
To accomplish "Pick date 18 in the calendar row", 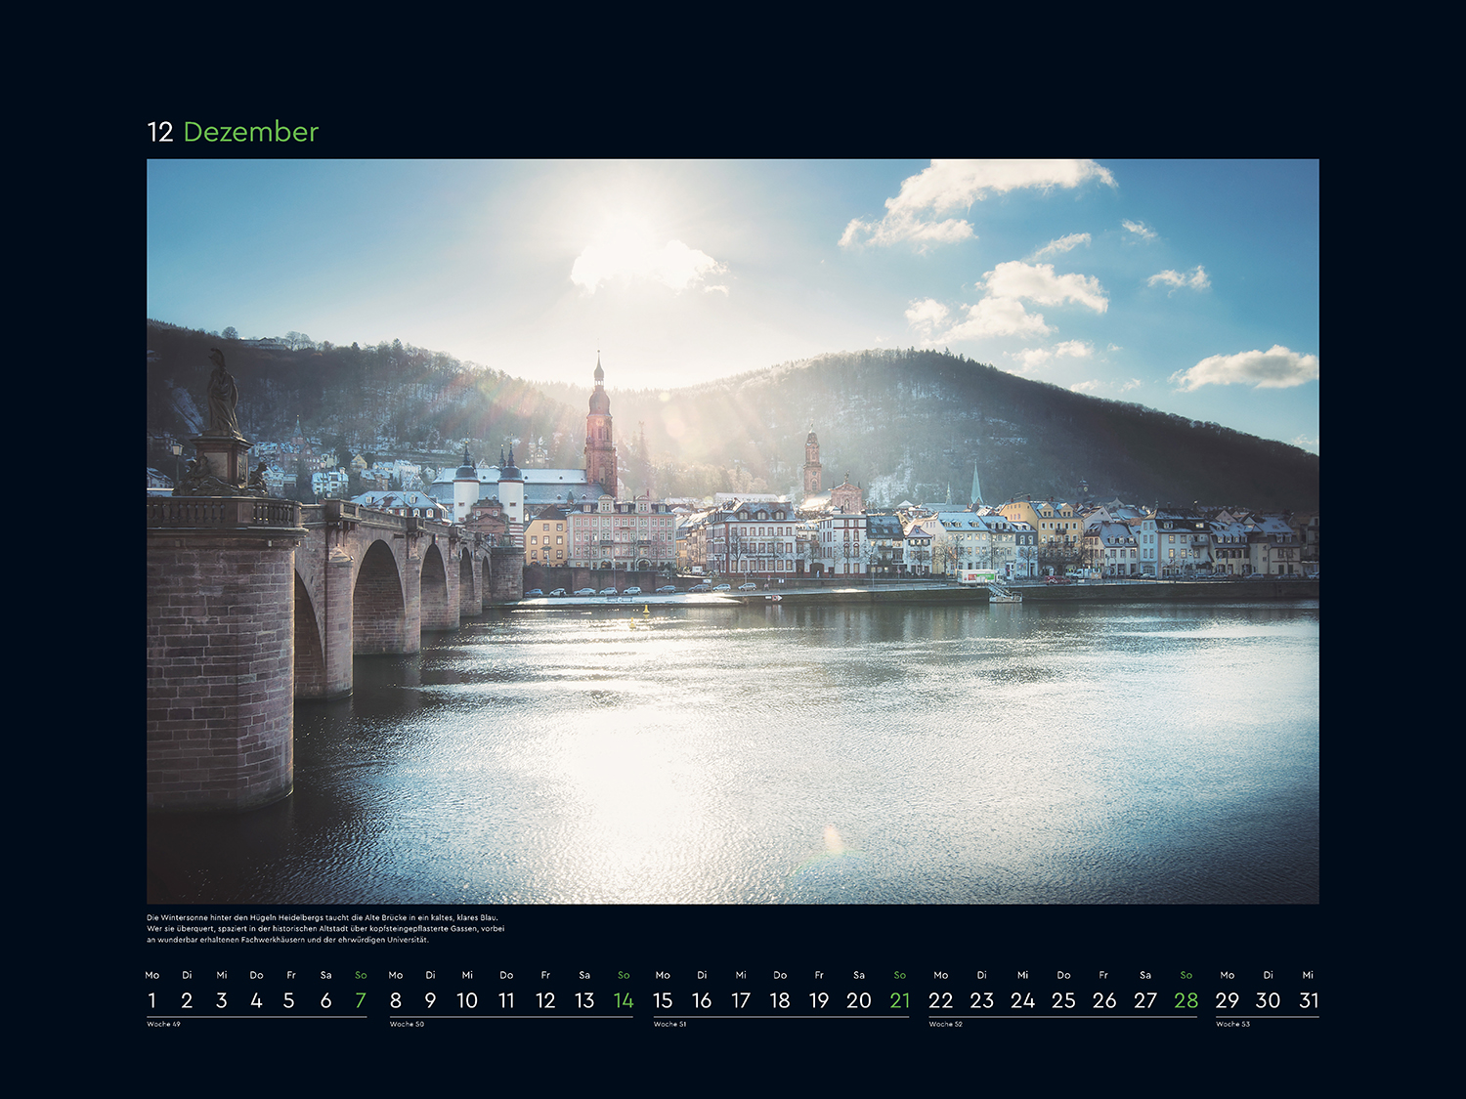I will (x=780, y=1000).
